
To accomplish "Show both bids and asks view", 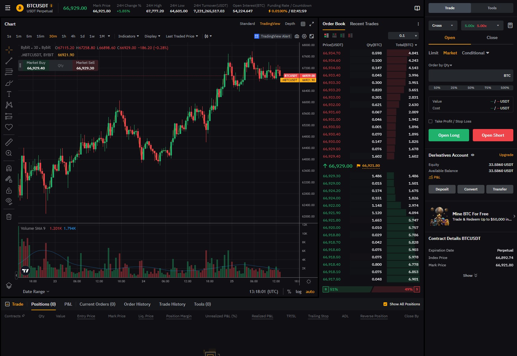I will pos(326,36).
